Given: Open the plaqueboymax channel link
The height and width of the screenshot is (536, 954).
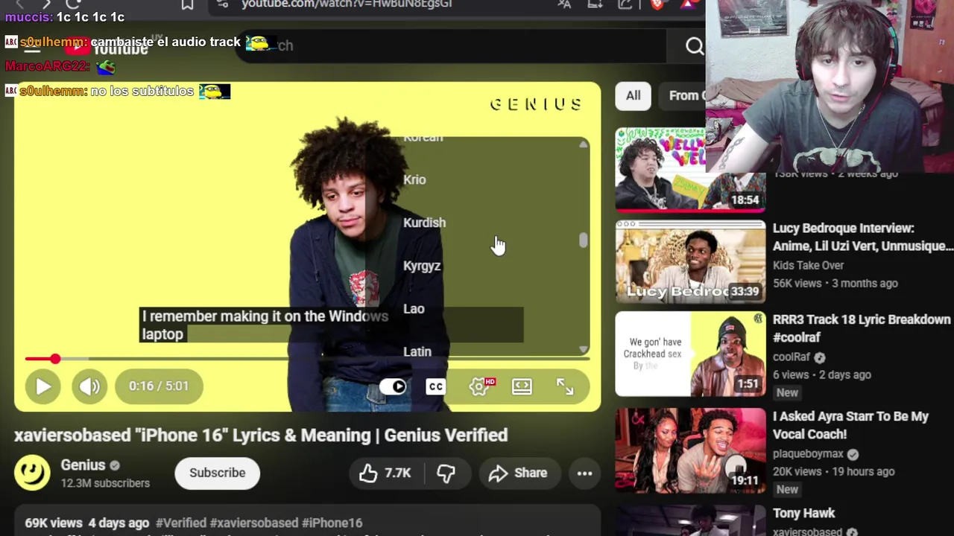Looking at the screenshot, I should tap(808, 454).
